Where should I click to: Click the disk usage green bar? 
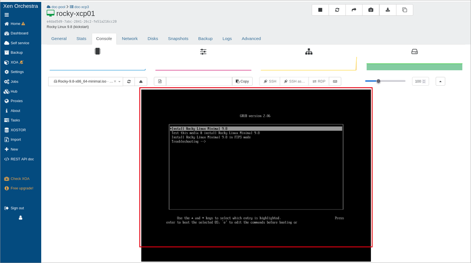pyautogui.click(x=414, y=67)
